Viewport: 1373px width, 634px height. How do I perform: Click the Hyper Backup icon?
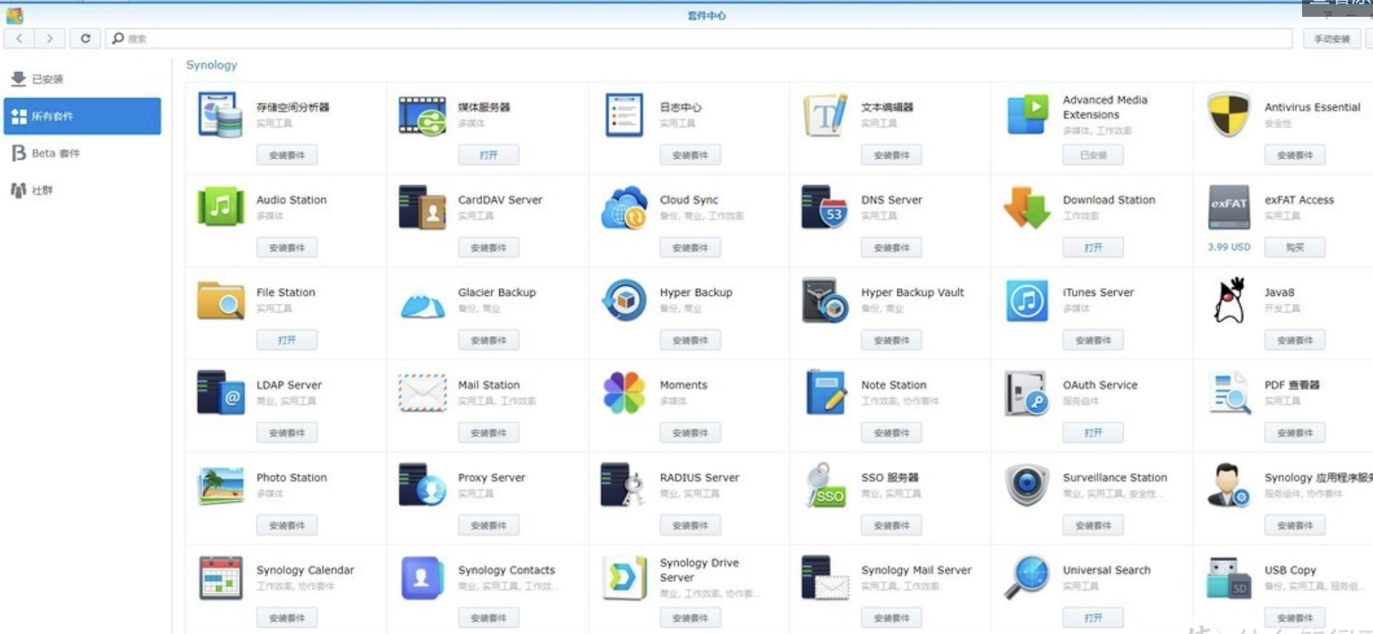point(624,300)
